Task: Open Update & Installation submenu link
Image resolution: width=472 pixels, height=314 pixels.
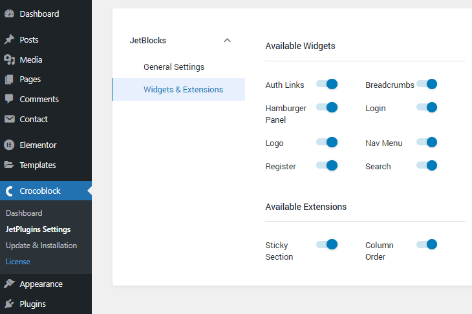Action: tap(41, 246)
